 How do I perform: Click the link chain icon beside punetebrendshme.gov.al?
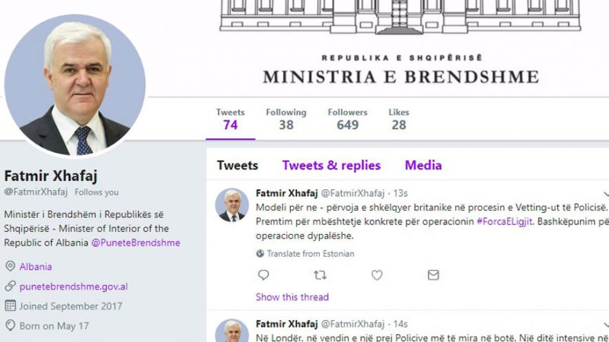[10, 287]
